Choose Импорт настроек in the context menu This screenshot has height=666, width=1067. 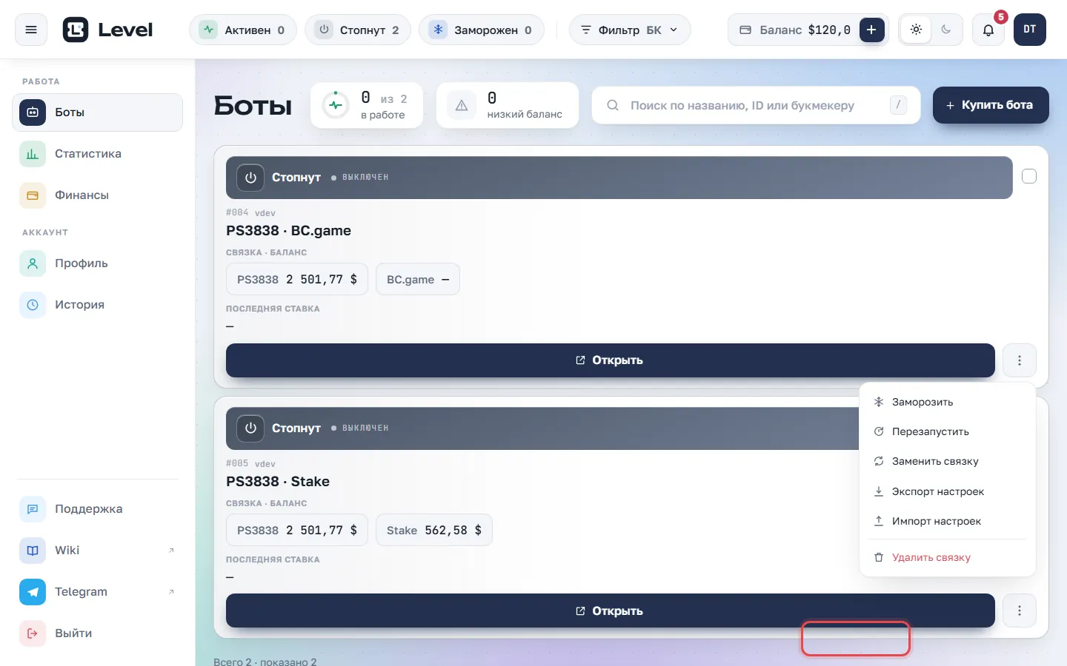click(947, 521)
